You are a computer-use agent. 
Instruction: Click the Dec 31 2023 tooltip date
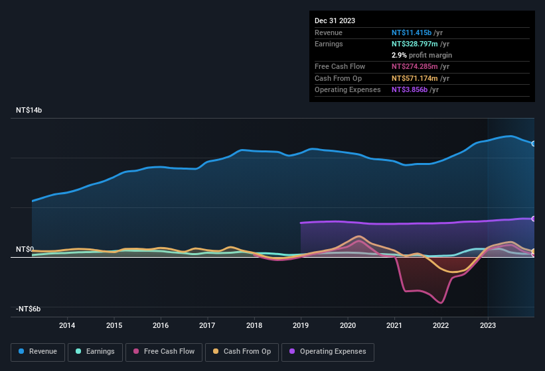(x=335, y=21)
